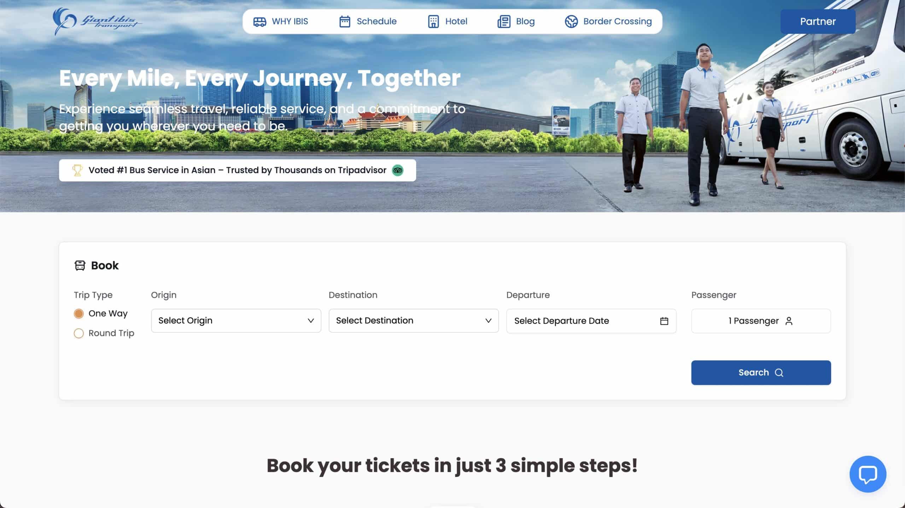Click the building icon beside Hotel
The image size is (905, 508).
433,22
